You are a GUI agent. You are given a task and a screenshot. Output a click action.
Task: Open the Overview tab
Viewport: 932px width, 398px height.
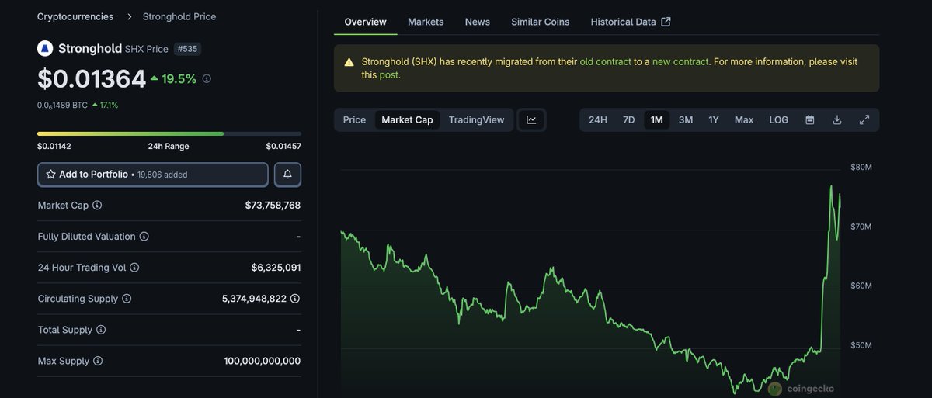365,22
